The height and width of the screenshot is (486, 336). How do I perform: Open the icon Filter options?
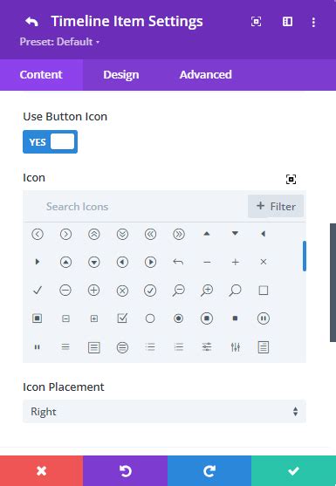tap(276, 206)
